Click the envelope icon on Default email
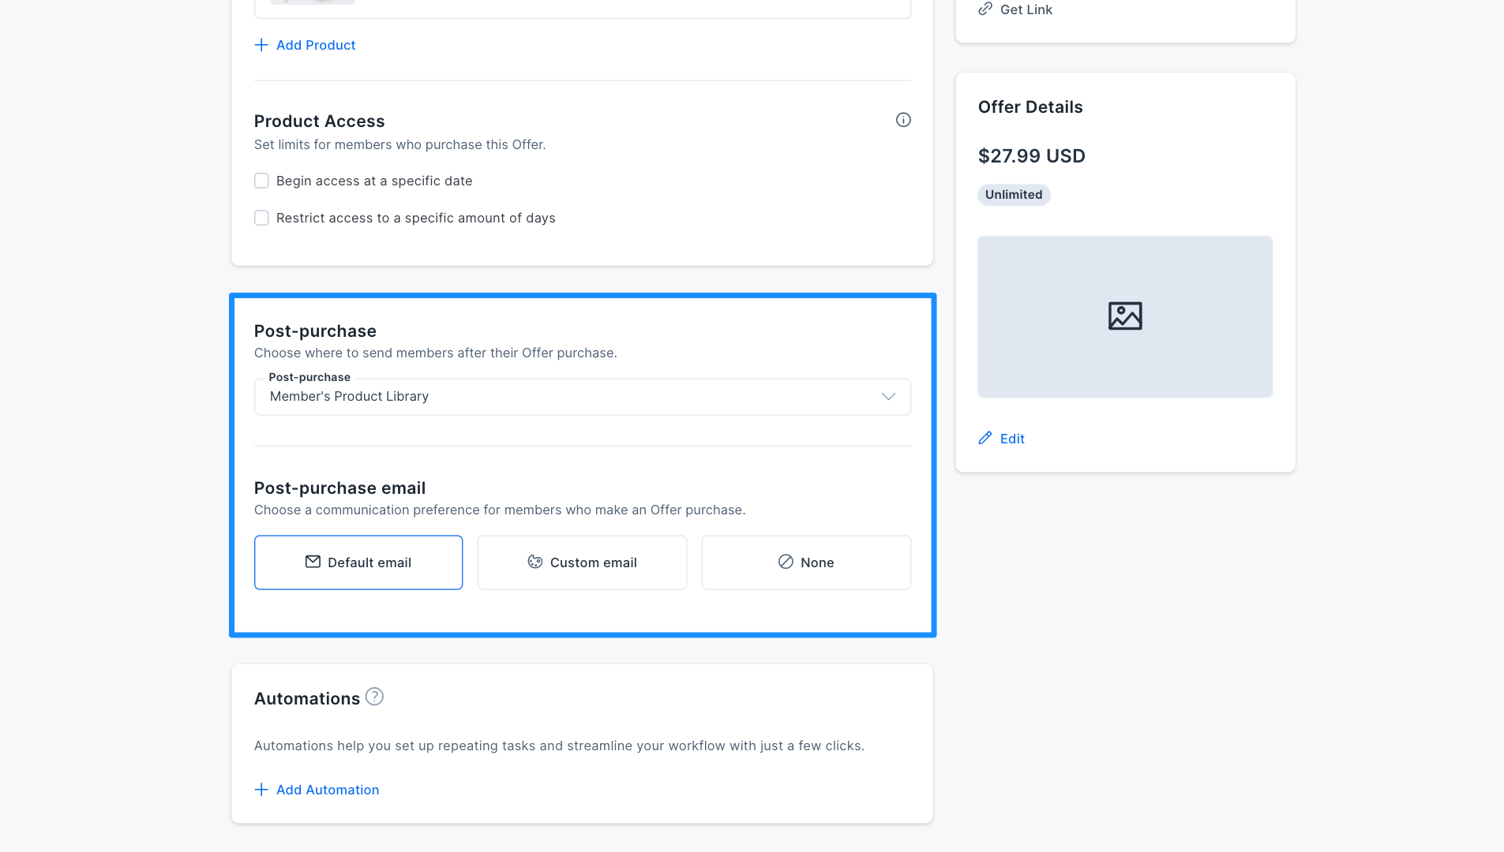Image resolution: width=1504 pixels, height=852 pixels. click(x=313, y=562)
